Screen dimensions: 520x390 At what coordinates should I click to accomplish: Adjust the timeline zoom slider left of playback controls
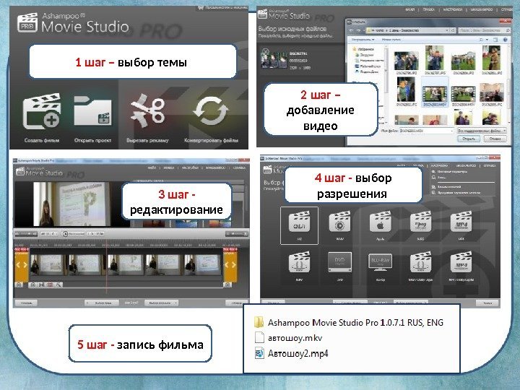tap(27, 234)
